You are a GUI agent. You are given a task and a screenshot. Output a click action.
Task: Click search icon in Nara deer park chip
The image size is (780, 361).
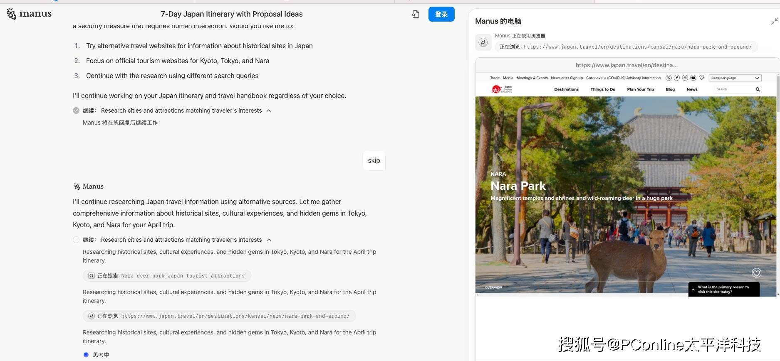click(92, 276)
